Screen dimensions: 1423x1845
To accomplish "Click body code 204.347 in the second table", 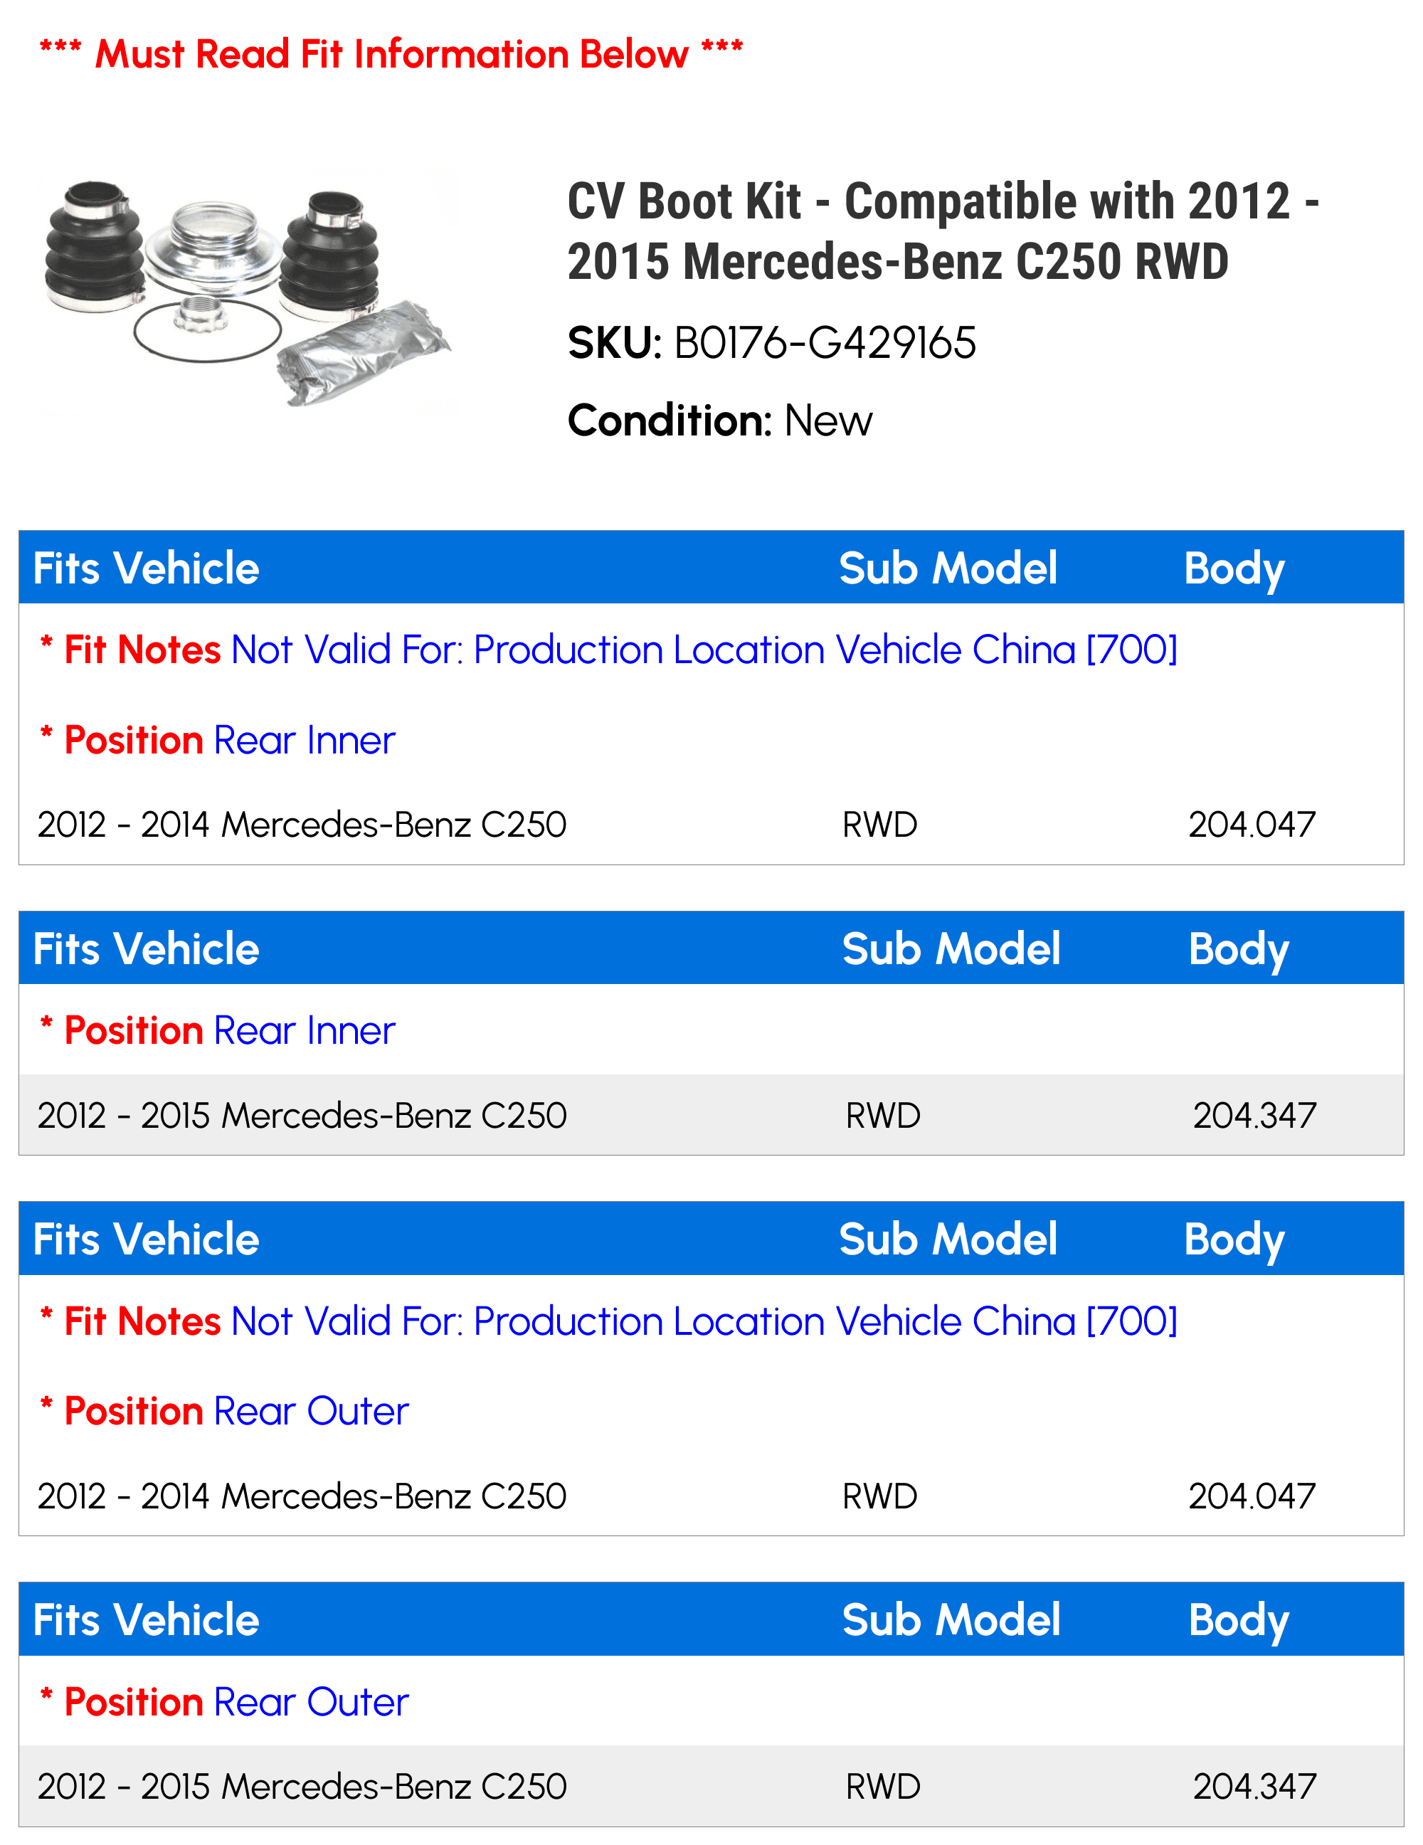I will (1254, 1115).
